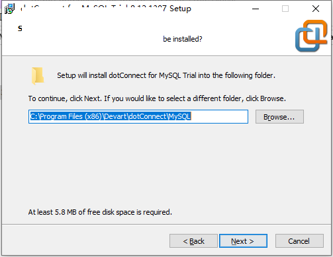Click the yellow folder icon
Image resolution: width=333 pixels, height=257 pixels.
coord(38,76)
